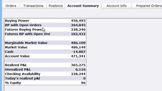This screenshot has height=91, width=162.
Task: Click the Futures BP with Open Ord row
Action: (45, 34)
